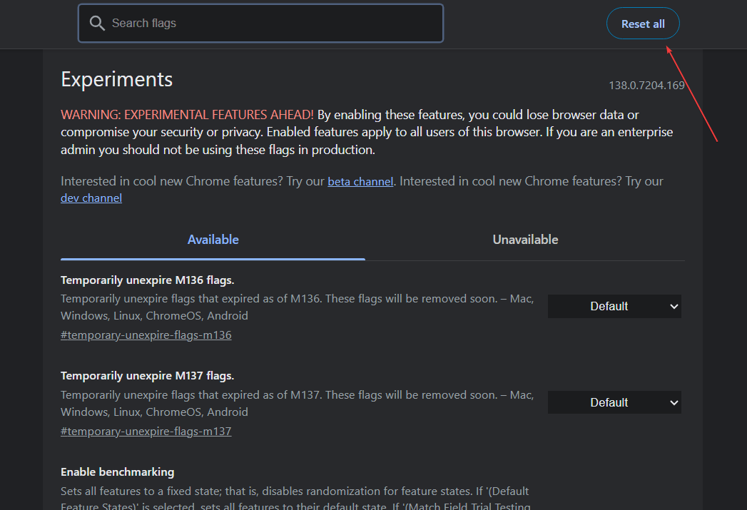Click the Reset all button
This screenshot has width=747, height=510.
(643, 24)
